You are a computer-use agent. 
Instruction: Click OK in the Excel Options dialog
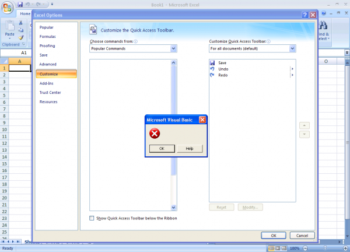click(274, 236)
